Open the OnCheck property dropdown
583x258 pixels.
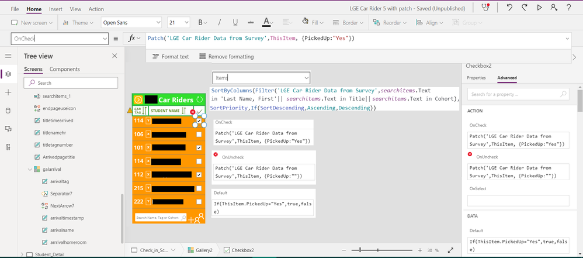(104, 39)
